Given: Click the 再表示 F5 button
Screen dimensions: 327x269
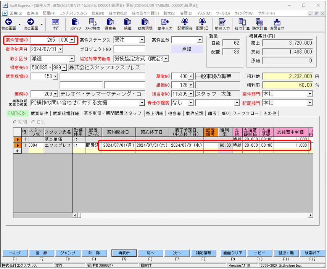Looking at the screenshot, I should click(124, 253).
